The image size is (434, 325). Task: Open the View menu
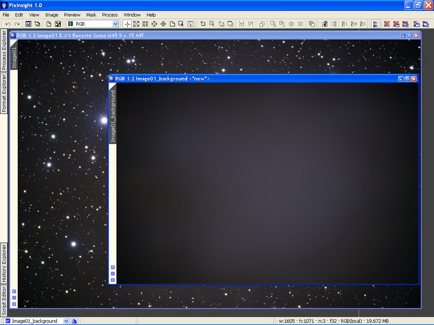pos(34,15)
